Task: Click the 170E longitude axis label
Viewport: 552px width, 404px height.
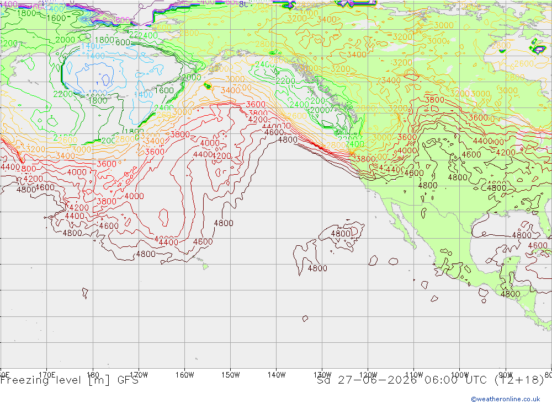Action: 47,374
